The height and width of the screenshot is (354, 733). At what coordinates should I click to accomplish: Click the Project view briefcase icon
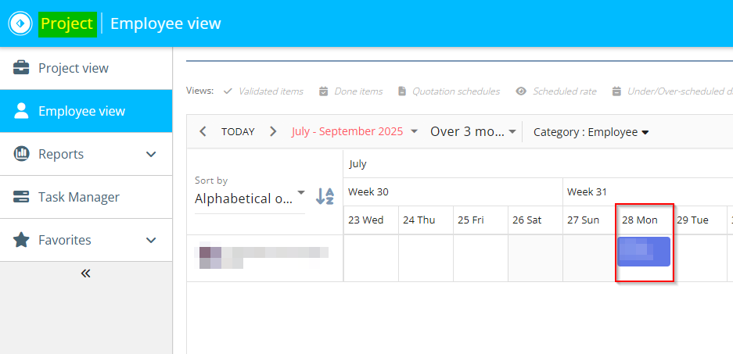pyautogui.click(x=22, y=68)
